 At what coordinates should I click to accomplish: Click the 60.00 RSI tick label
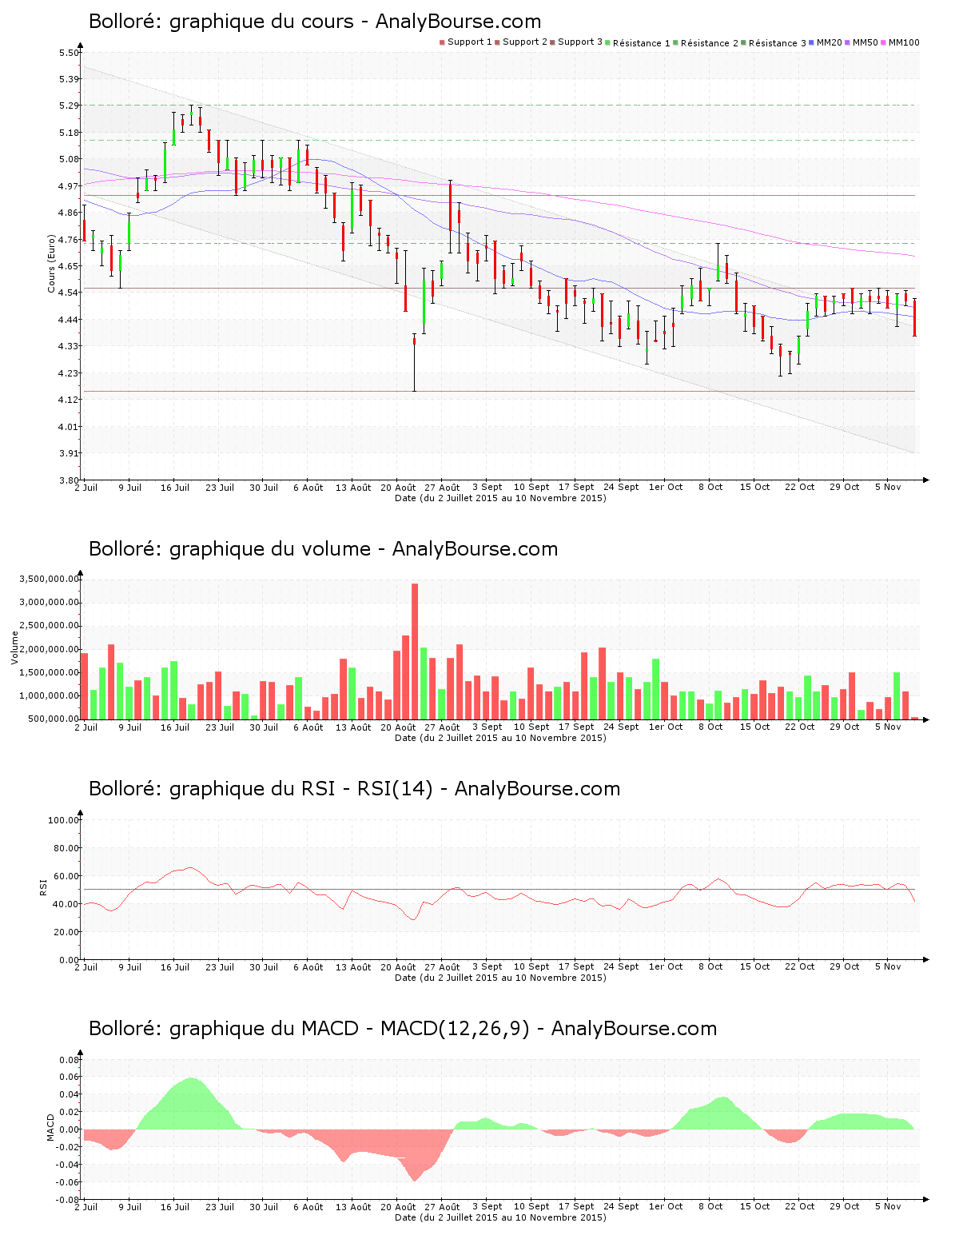pos(66,876)
